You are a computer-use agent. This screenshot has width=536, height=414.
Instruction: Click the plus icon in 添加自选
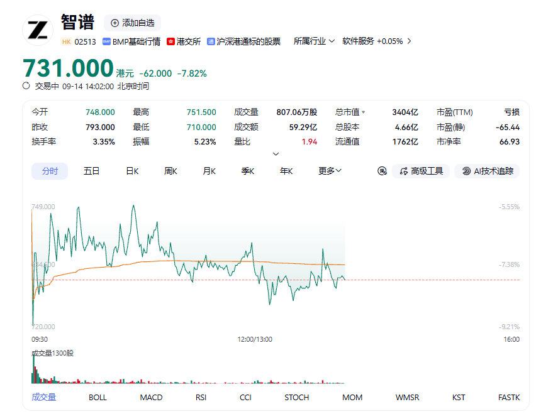coord(115,23)
